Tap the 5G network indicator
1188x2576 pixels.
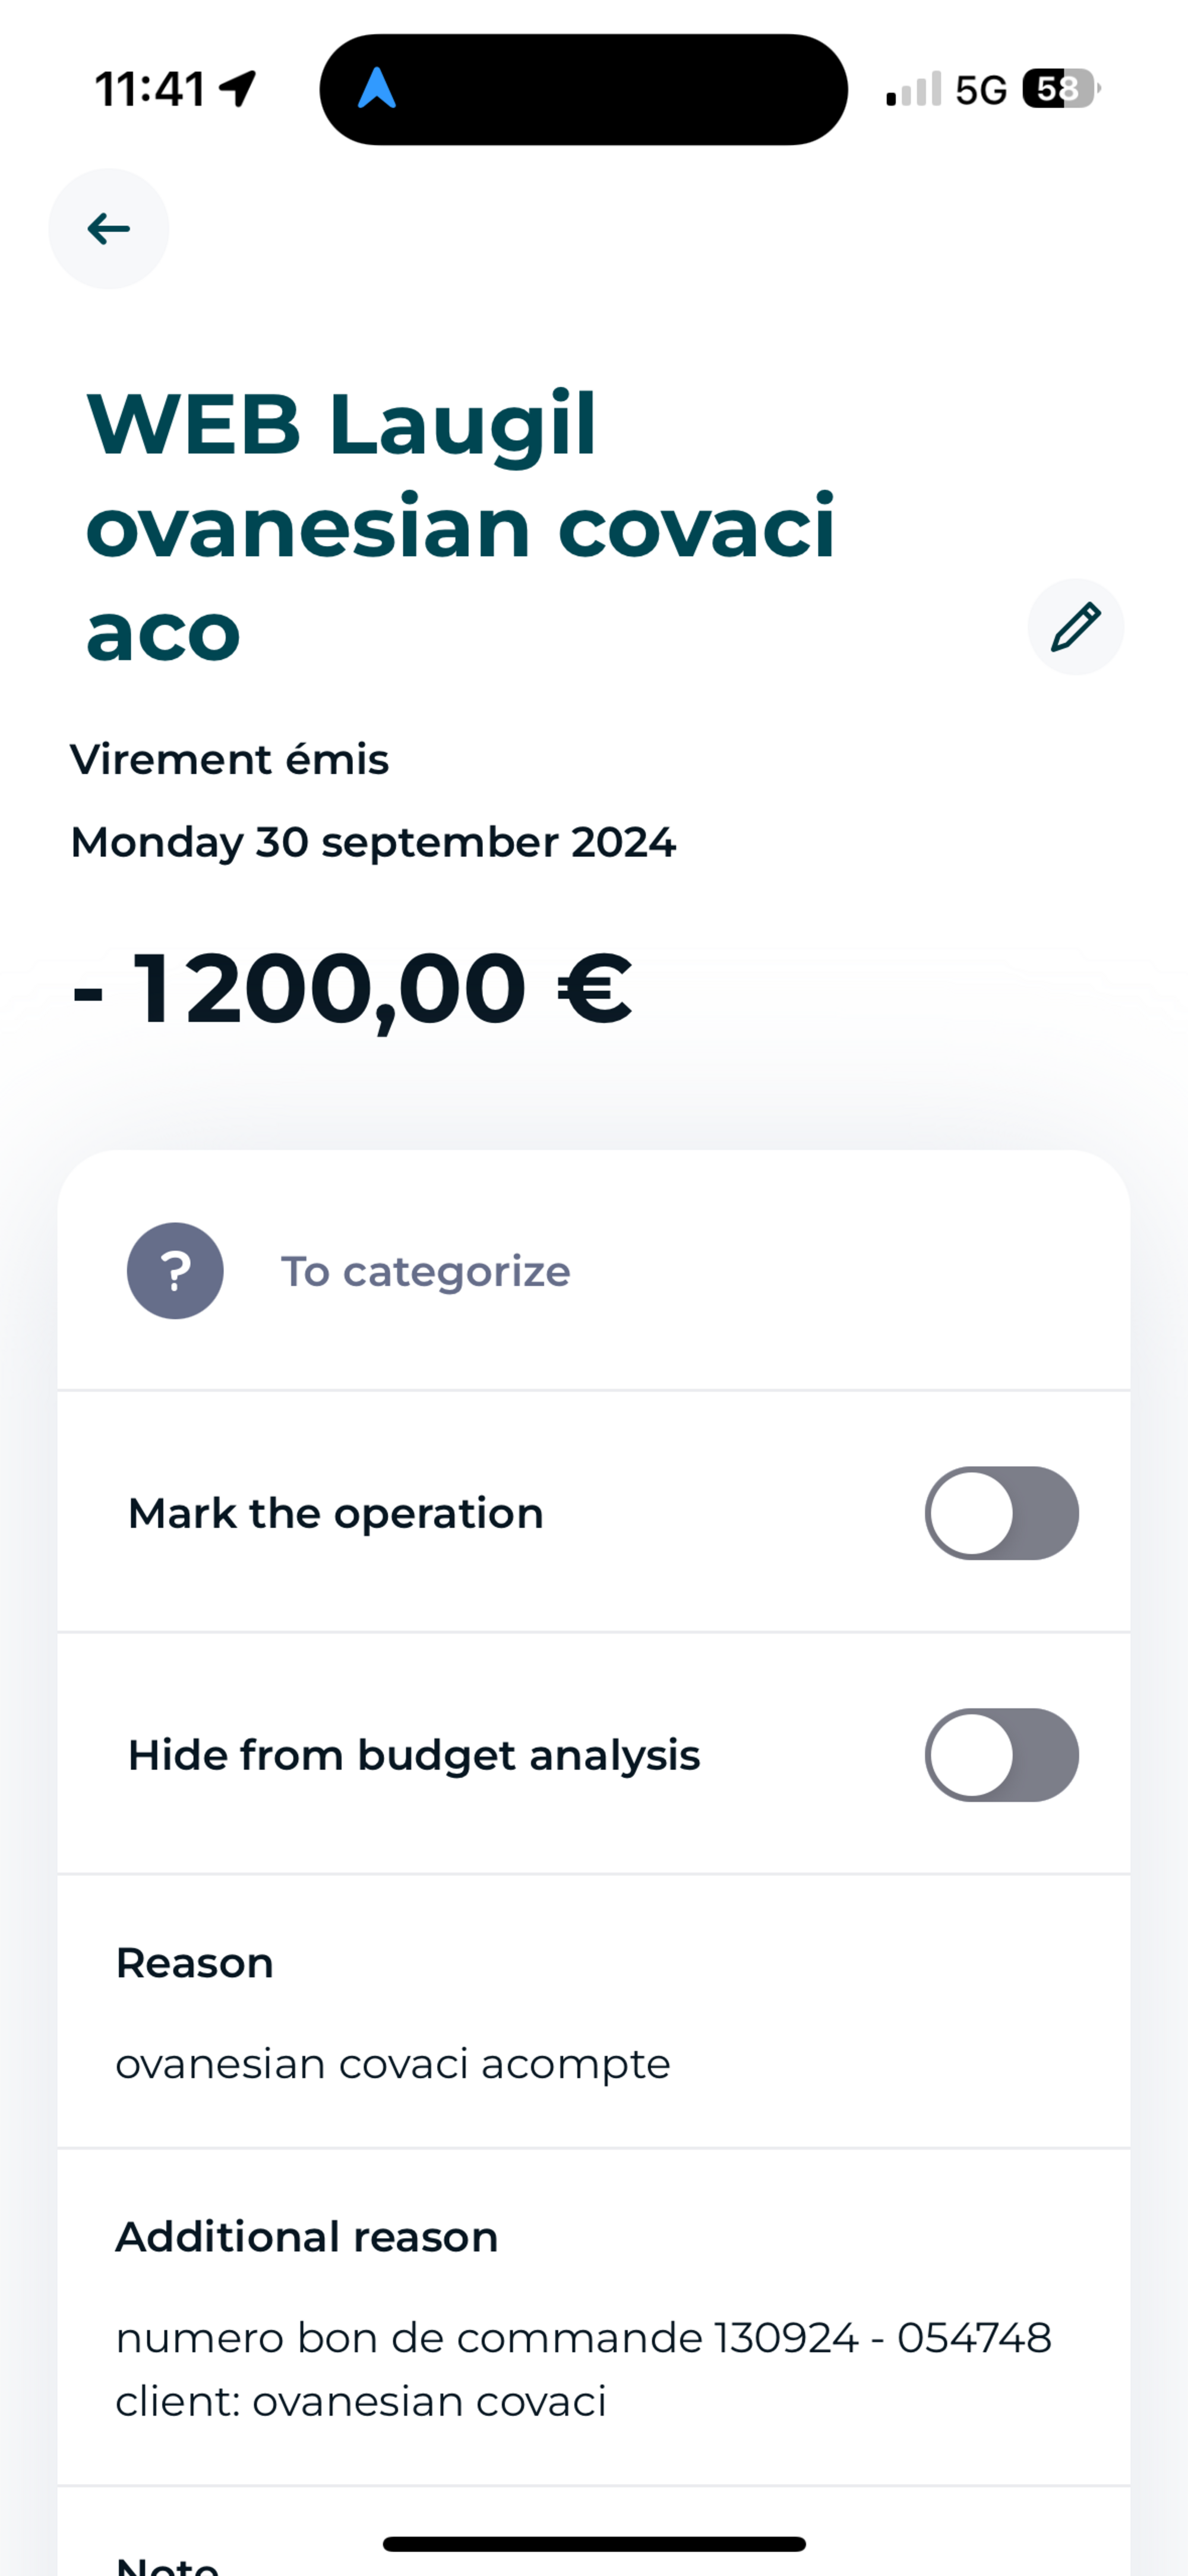(x=980, y=90)
